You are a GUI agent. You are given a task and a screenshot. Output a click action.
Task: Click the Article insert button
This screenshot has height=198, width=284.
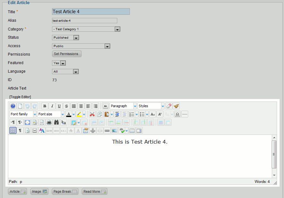[x=17, y=191]
